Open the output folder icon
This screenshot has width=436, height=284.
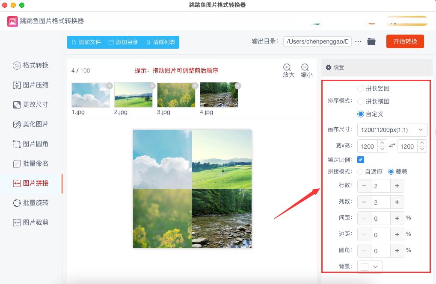[371, 41]
